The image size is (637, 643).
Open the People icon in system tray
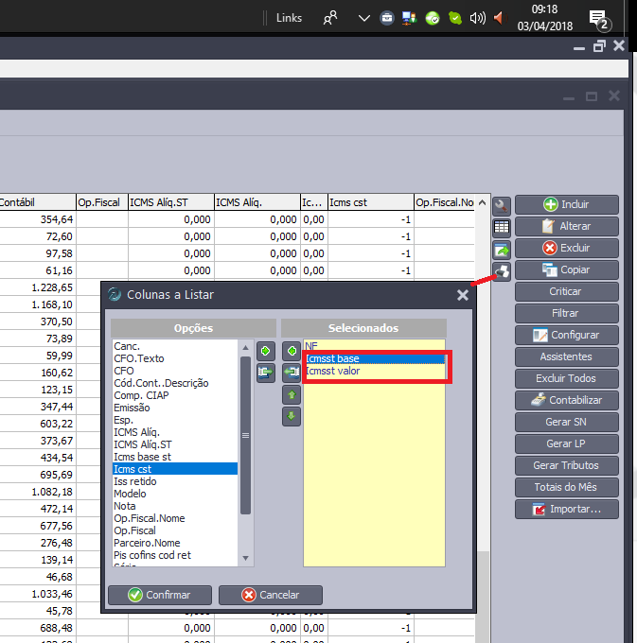tap(330, 18)
